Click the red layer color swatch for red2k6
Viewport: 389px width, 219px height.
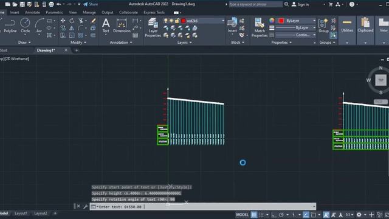tap(184, 21)
